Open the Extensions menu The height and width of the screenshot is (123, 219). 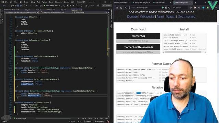[x=58, y=2]
